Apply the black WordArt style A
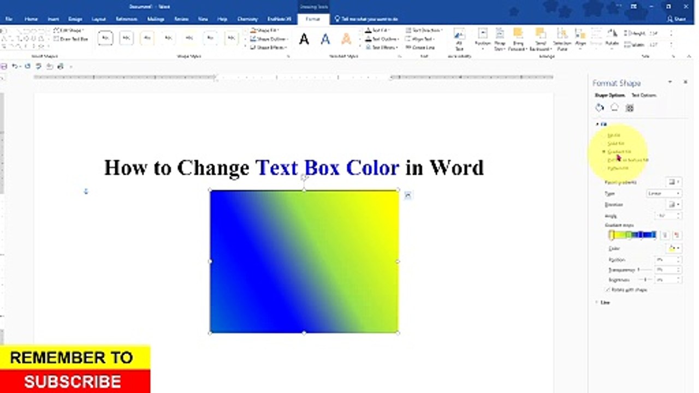The image size is (699, 393). tap(304, 39)
